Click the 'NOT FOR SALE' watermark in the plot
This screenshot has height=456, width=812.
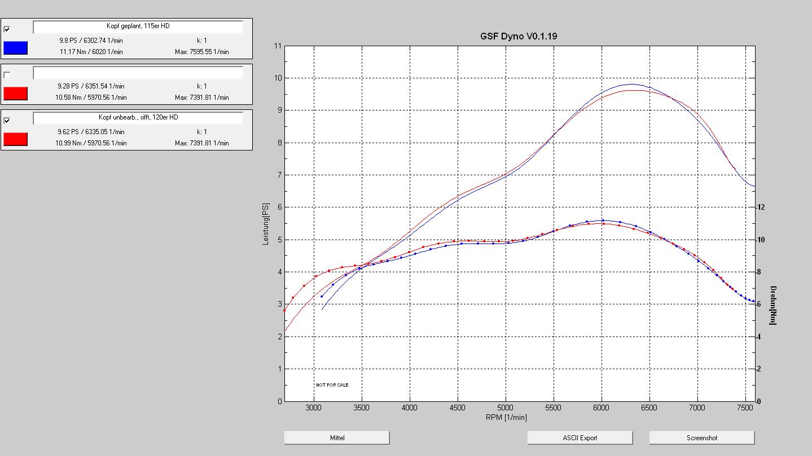[x=332, y=385]
